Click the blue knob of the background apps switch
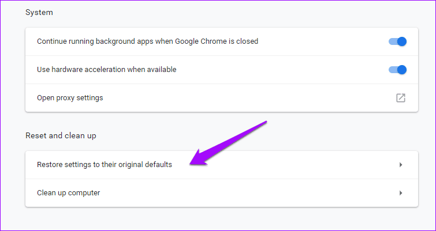 (x=402, y=41)
